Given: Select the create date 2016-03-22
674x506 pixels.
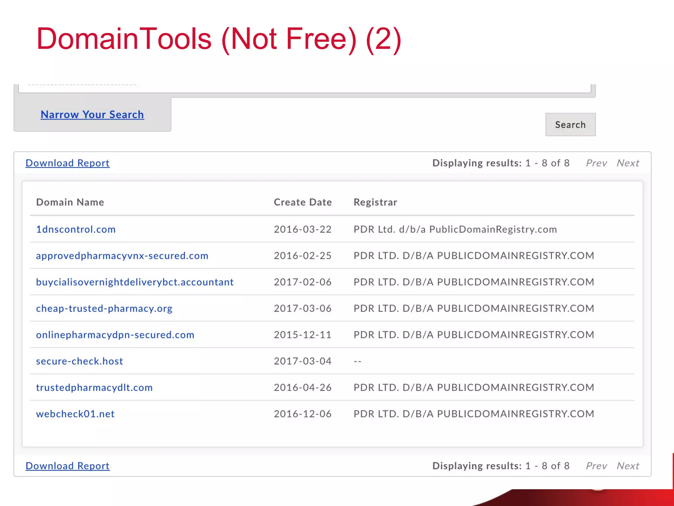Looking at the screenshot, I should pos(303,229).
